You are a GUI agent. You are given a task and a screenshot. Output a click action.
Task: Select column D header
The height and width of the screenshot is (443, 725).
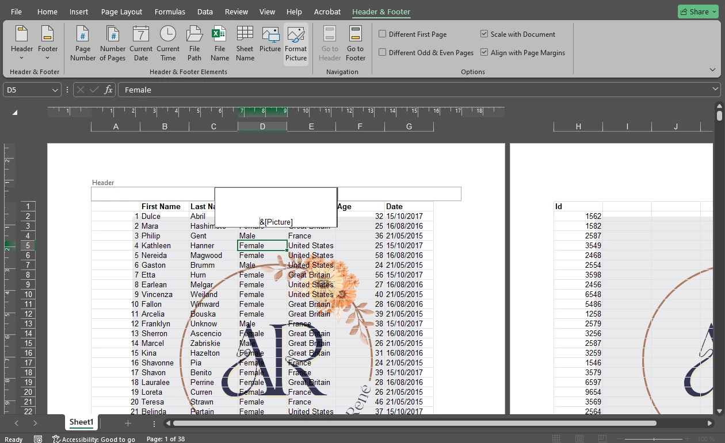click(262, 126)
